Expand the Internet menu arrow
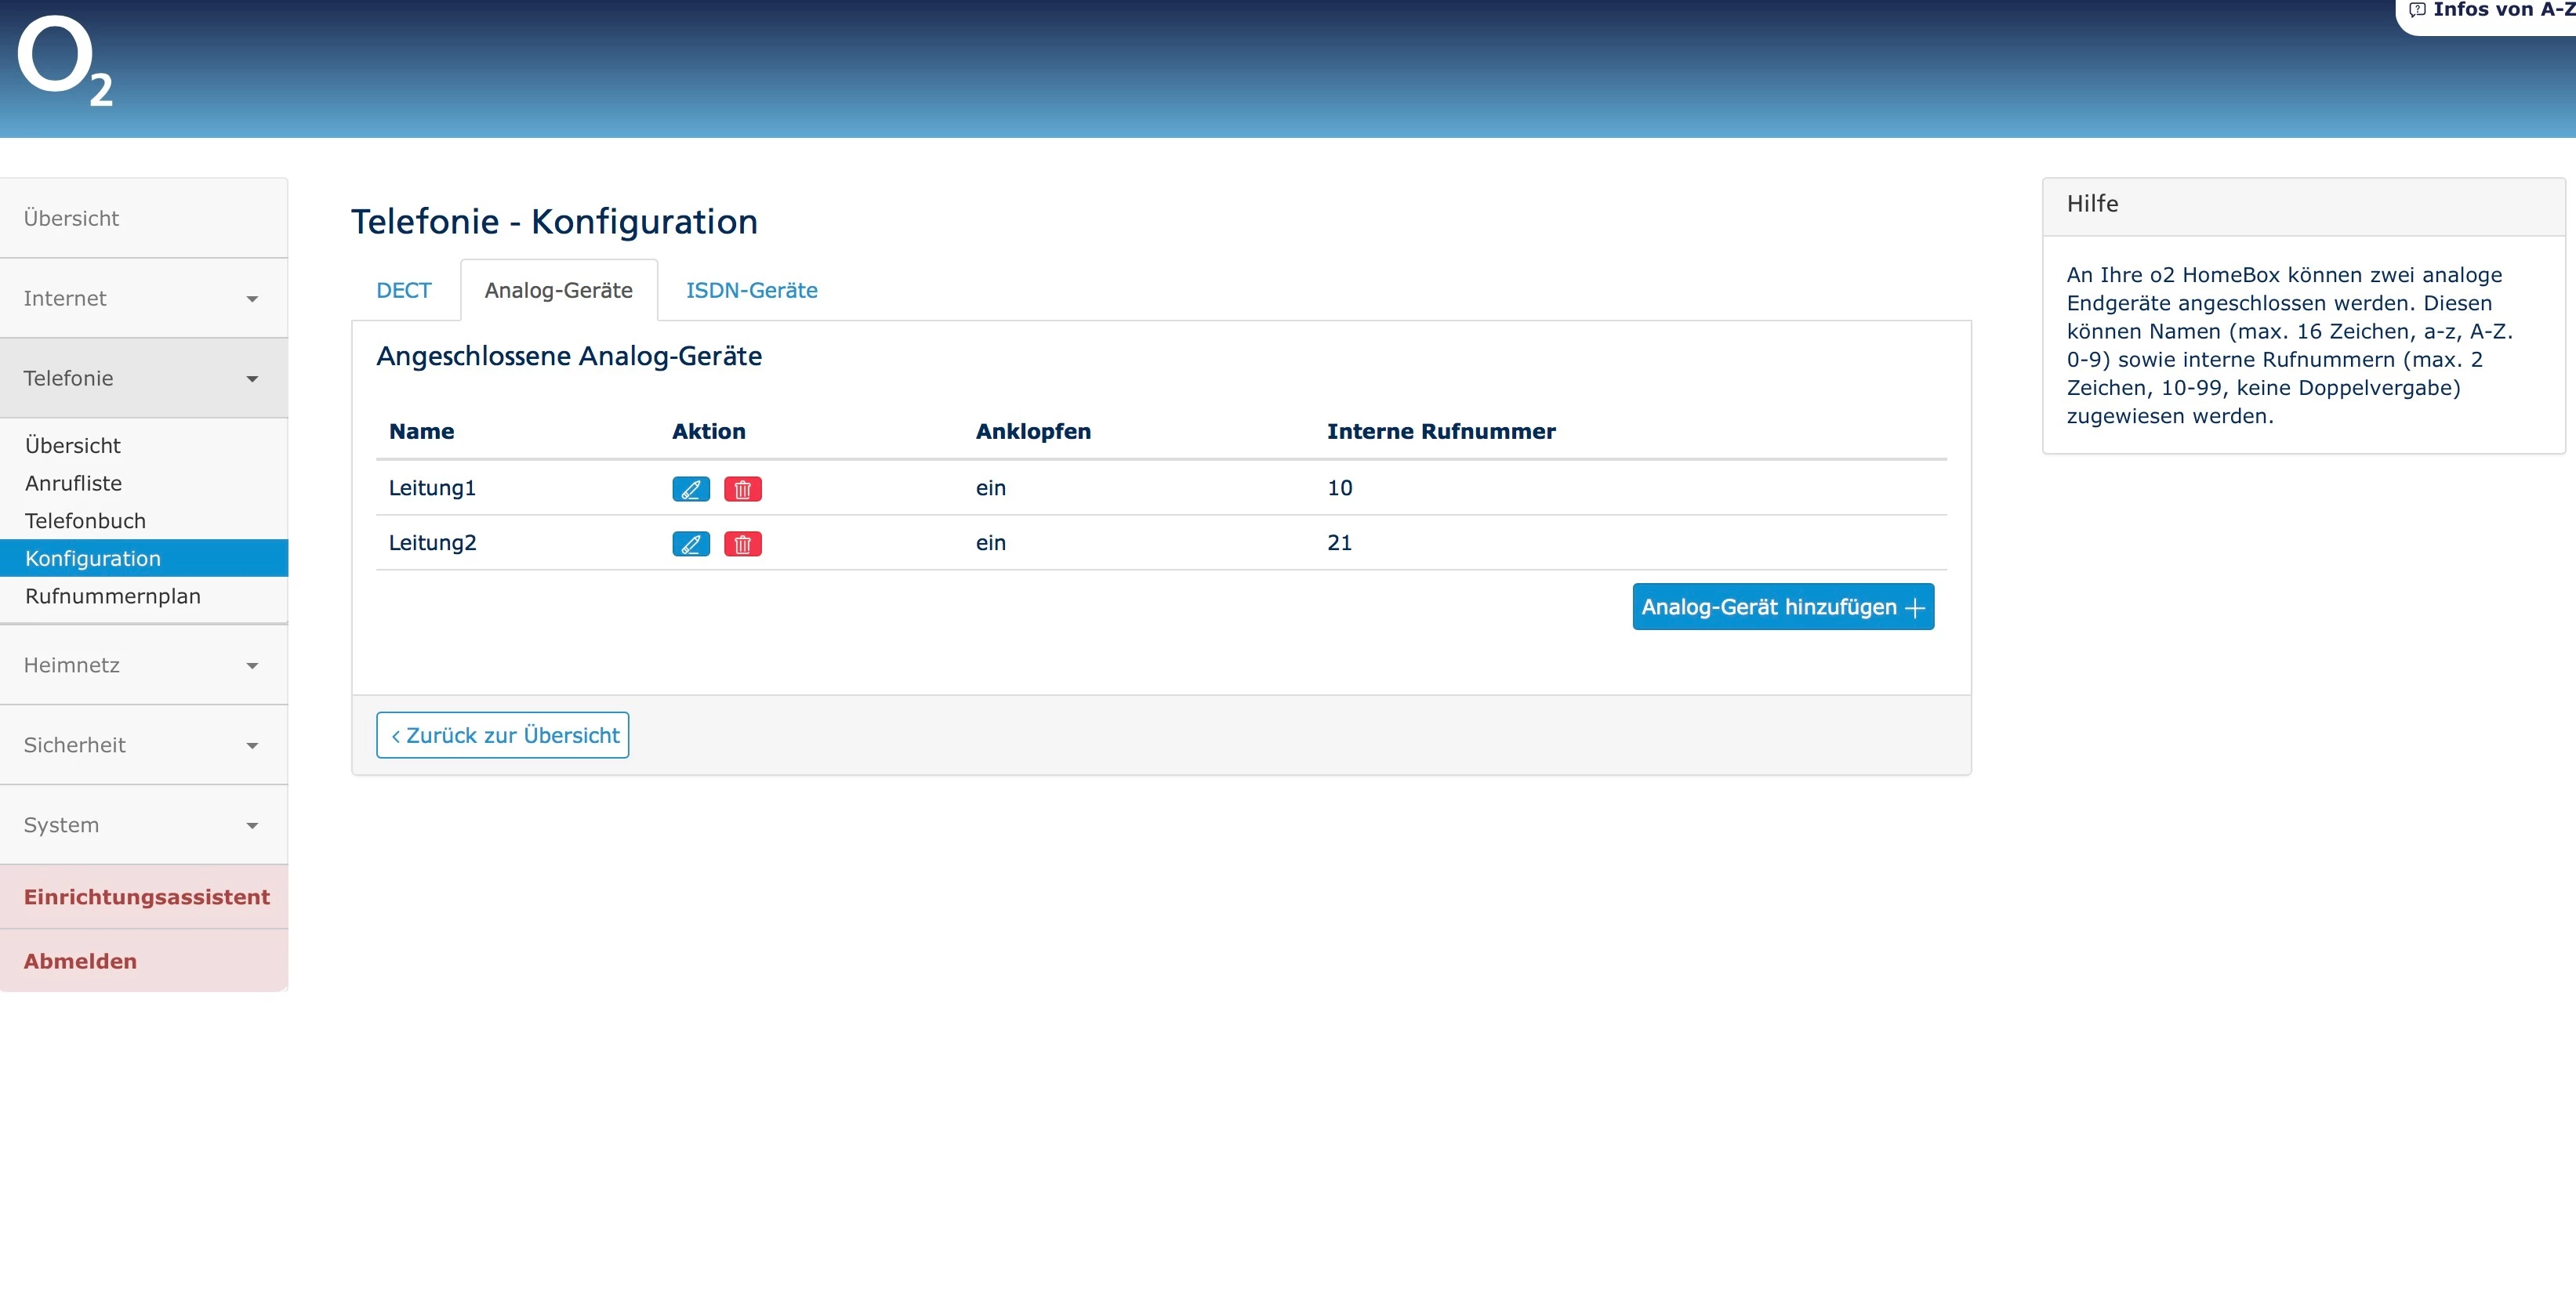This screenshot has width=2576, height=1315. click(252, 299)
